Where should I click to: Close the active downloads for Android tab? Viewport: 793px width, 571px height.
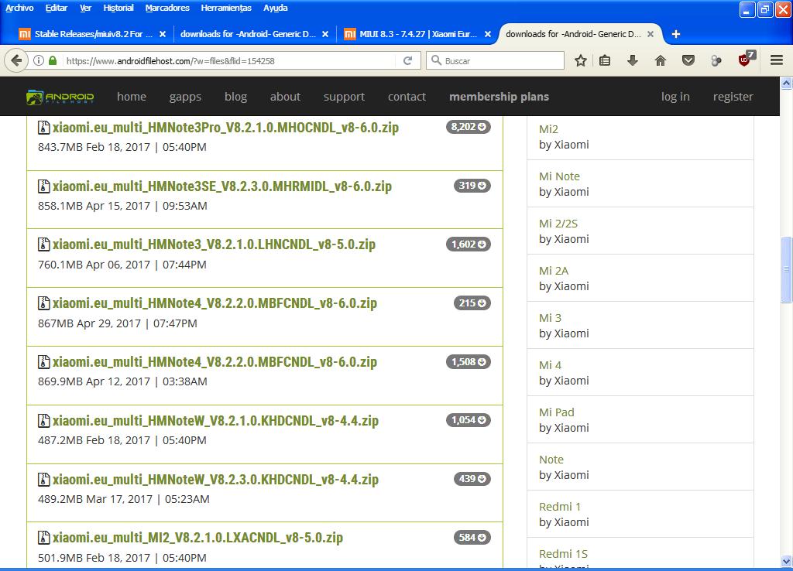[651, 34]
